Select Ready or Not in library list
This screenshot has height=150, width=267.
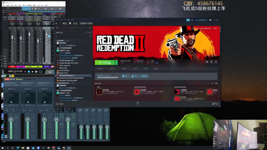coord(63,73)
